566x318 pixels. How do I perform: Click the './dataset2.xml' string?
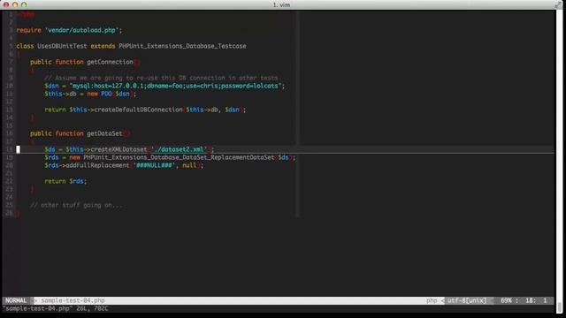coord(179,149)
